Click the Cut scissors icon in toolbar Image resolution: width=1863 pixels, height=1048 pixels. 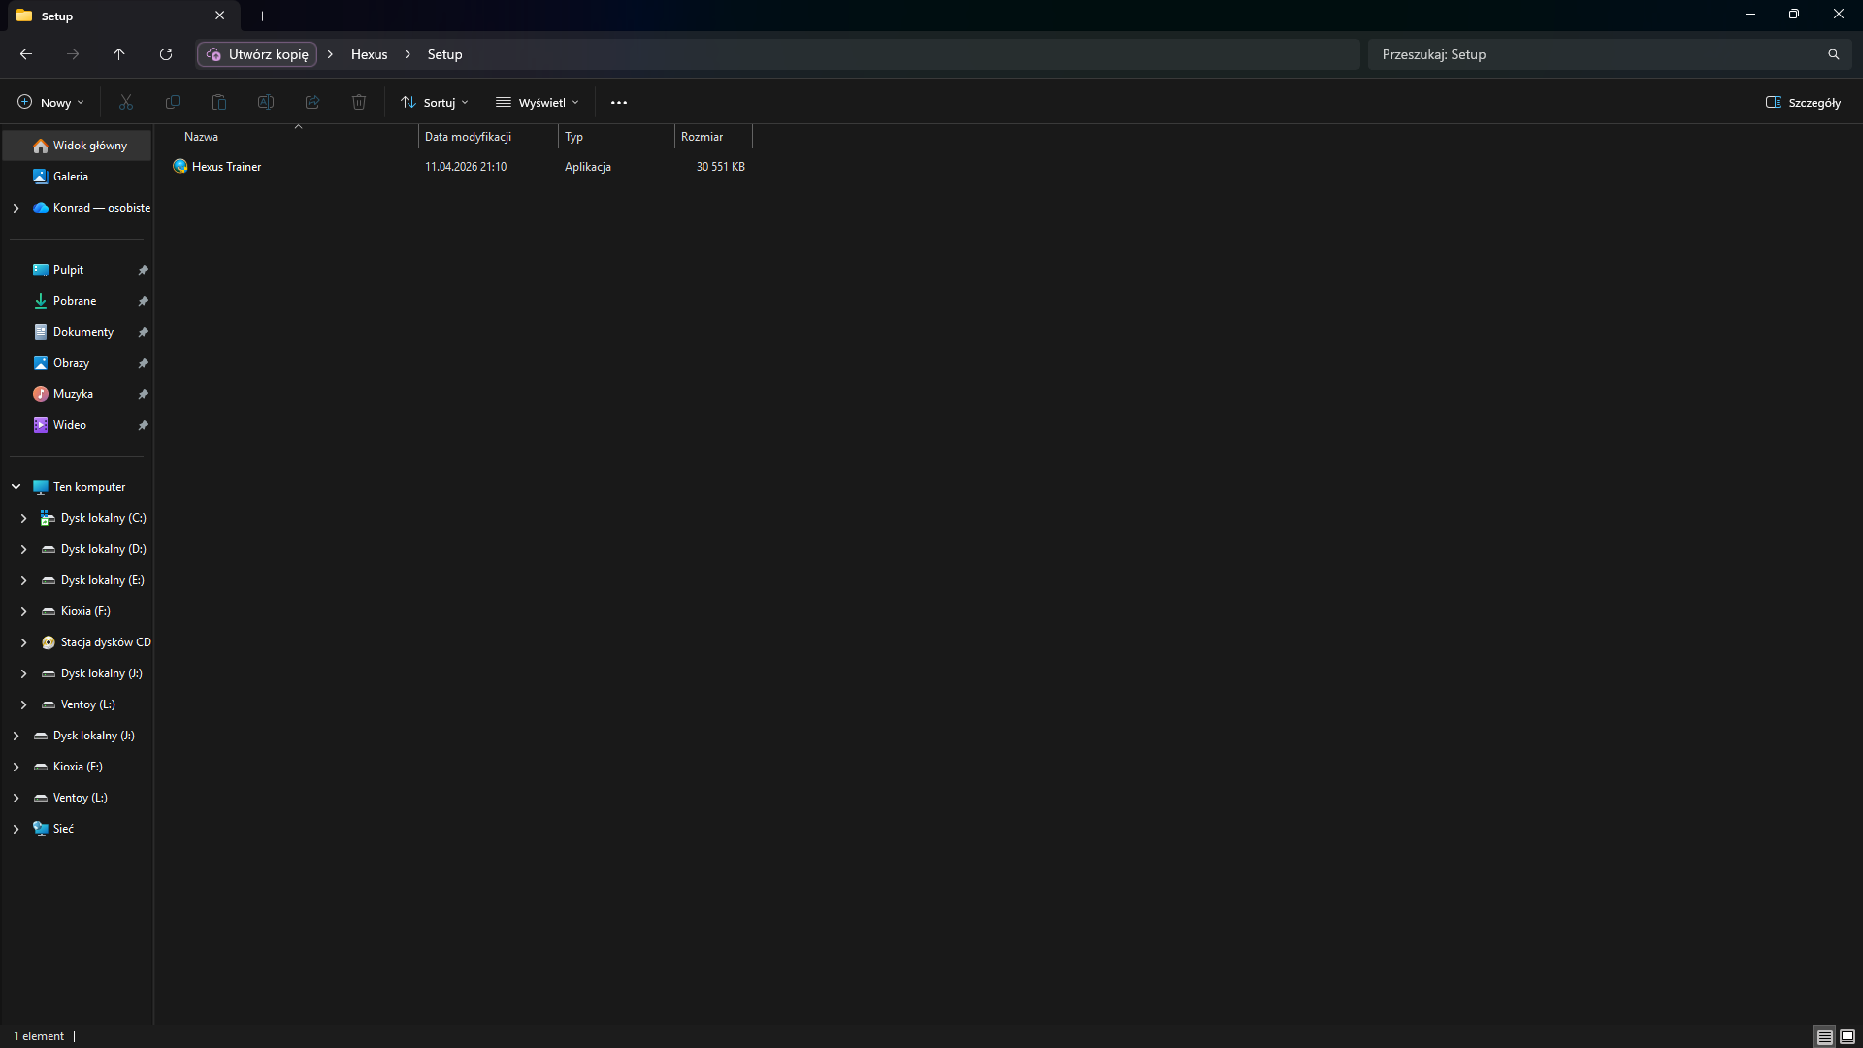(x=126, y=102)
